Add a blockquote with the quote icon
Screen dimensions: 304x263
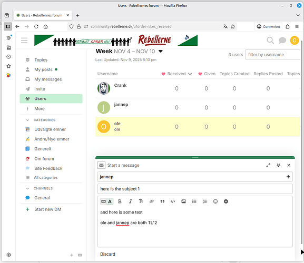(162, 201)
